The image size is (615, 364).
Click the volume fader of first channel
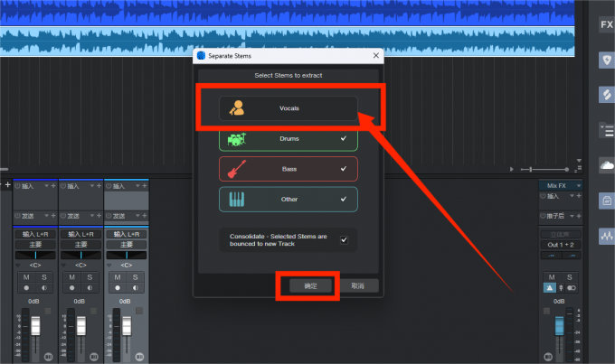tap(35, 326)
